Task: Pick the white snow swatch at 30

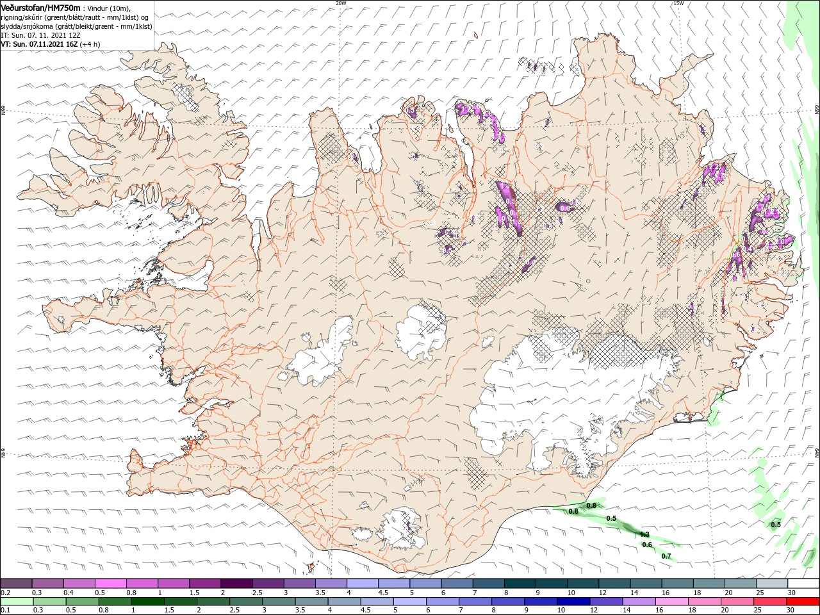Action: (x=803, y=583)
